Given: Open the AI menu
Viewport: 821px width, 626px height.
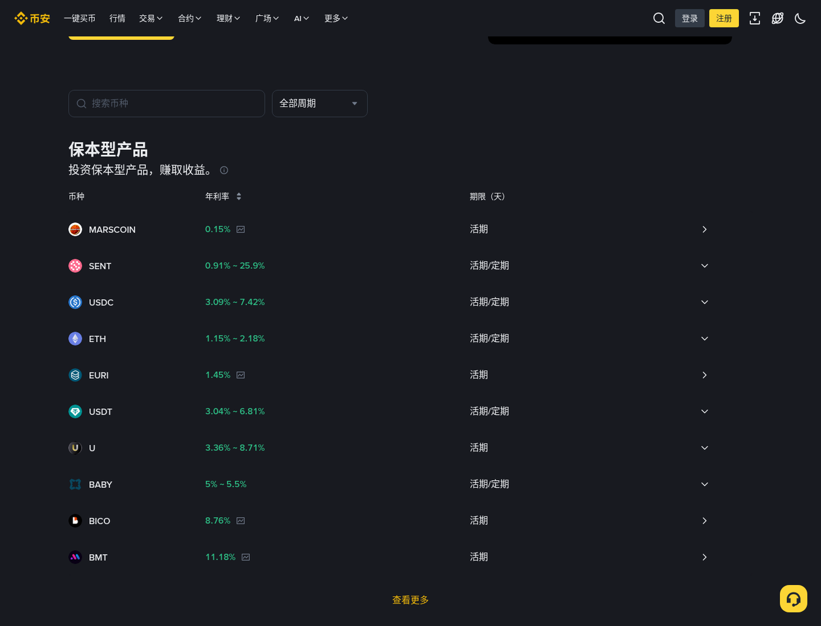Looking at the screenshot, I should coord(301,18).
